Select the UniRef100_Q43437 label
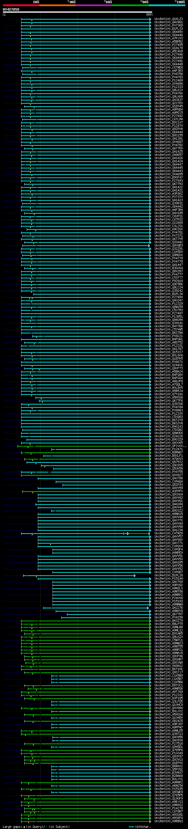The width and height of the screenshot is (188, 829). 169,100
